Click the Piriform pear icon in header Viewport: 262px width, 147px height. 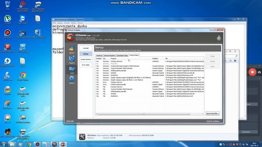tap(219, 38)
